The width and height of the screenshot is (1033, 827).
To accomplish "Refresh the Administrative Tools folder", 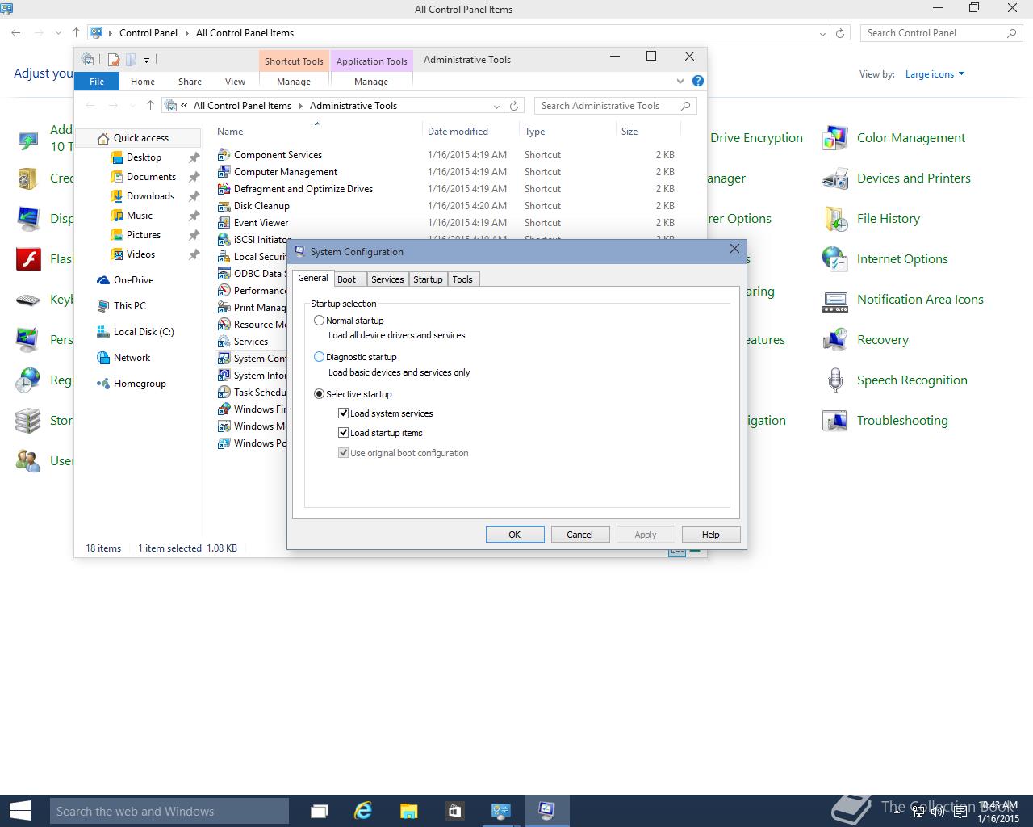I will (514, 106).
